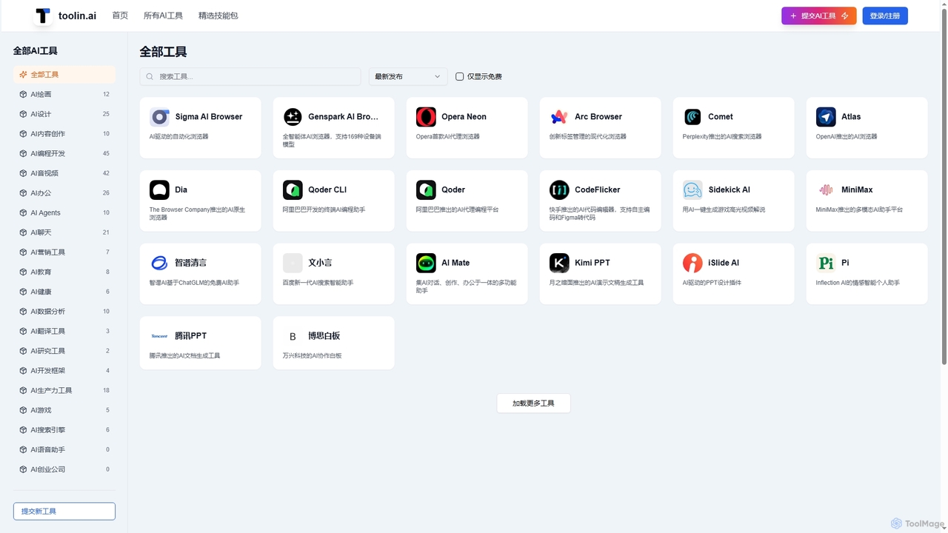The height and width of the screenshot is (533, 948).
Task: Click the 提交新工具 sidebar button
Action: coord(64,512)
